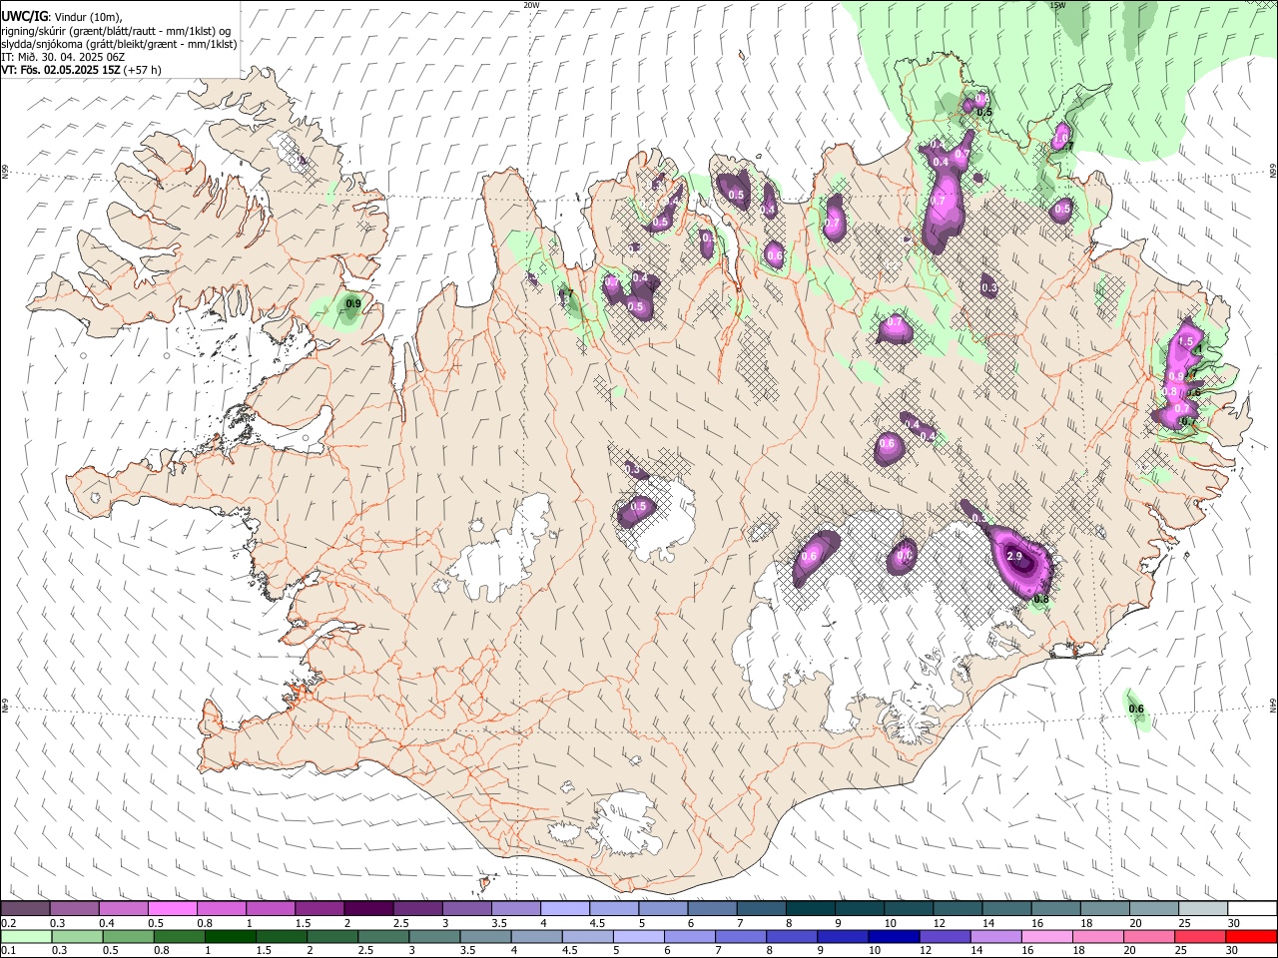Pick the light pink swatch at 16 in lower scale
This screenshot has height=958, width=1278.
[x=1047, y=936]
